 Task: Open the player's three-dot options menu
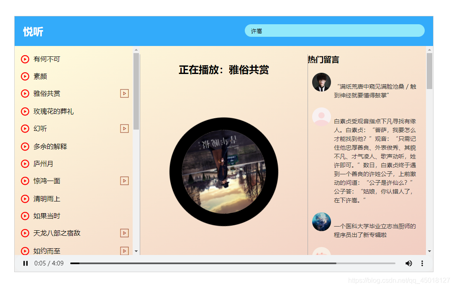(422, 263)
